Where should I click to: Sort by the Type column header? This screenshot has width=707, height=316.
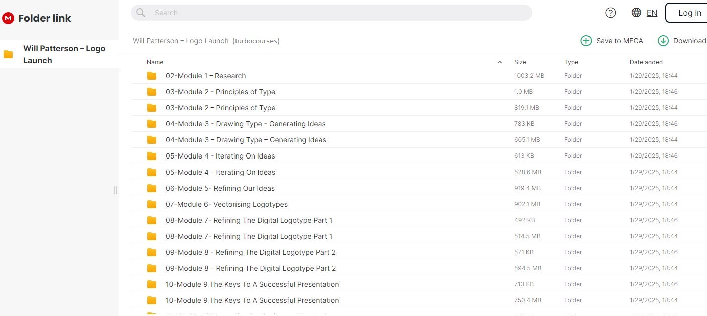coord(571,62)
